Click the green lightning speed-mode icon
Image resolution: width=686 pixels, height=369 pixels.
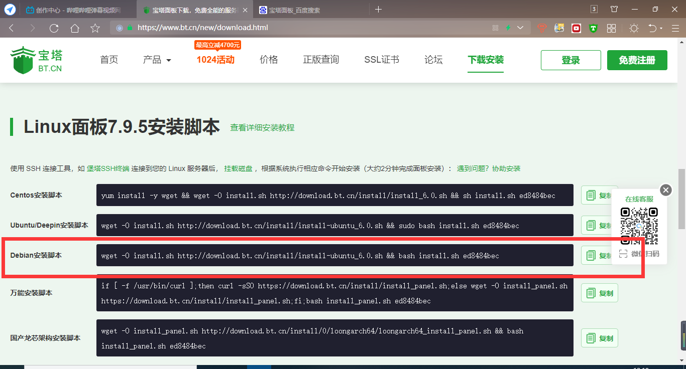click(x=508, y=28)
